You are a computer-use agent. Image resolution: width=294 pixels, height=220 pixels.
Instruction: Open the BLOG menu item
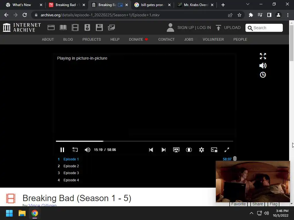pyautogui.click(x=68, y=40)
